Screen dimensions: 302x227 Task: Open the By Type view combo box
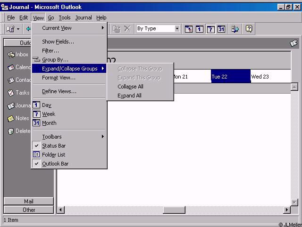158,29
